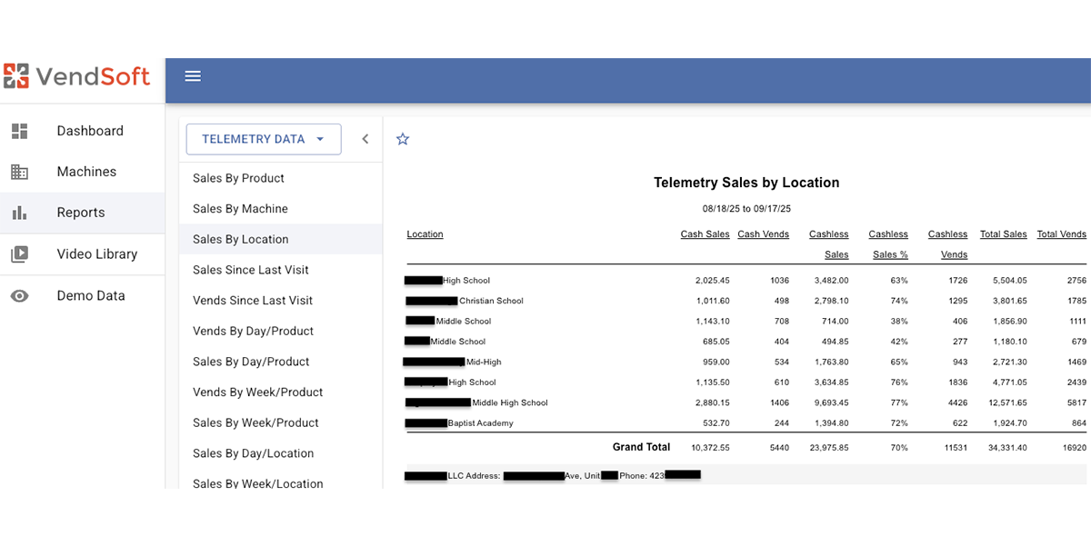
Task: Choose Sales By Week/Product report
Action: (x=255, y=422)
